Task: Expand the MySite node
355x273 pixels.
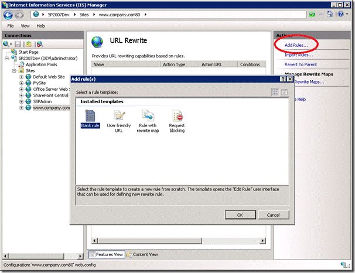Action: click(21, 83)
